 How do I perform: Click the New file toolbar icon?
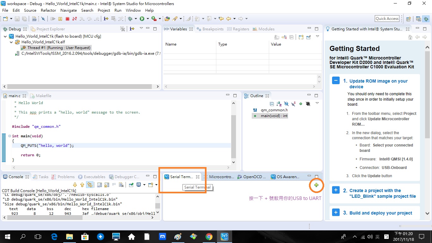pos(5,19)
